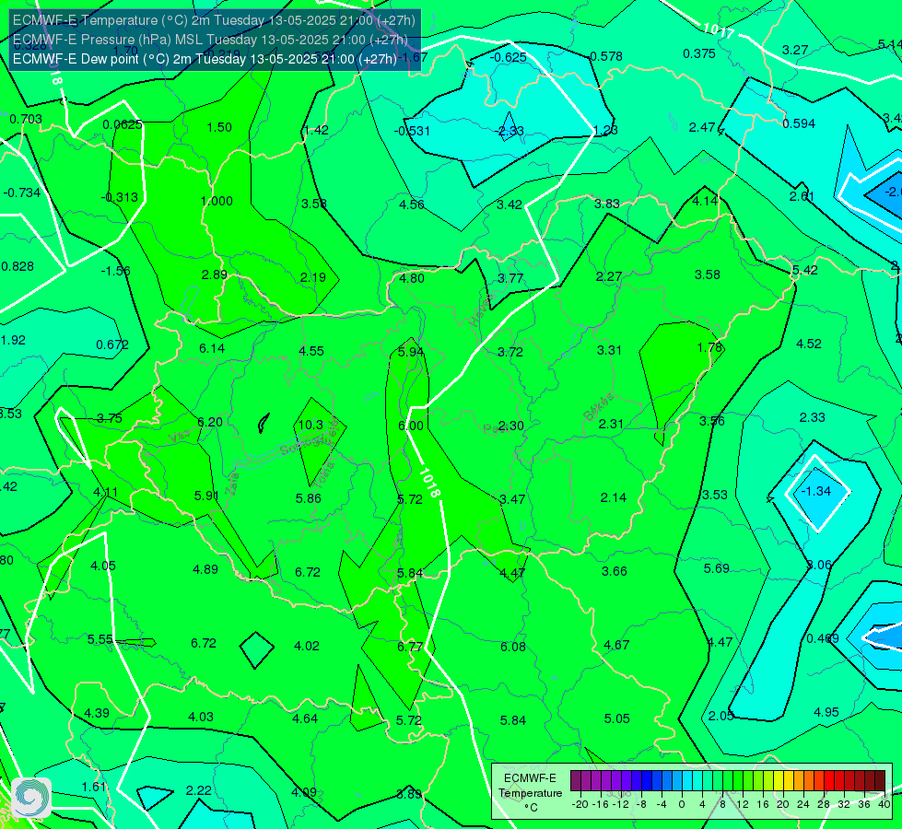Screen dimensions: 902x829
Task: Click the 0.469 map value
Action: pos(823,638)
